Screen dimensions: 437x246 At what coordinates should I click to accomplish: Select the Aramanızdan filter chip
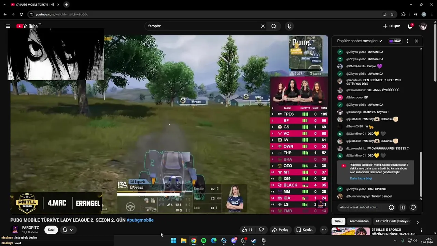tap(359, 221)
